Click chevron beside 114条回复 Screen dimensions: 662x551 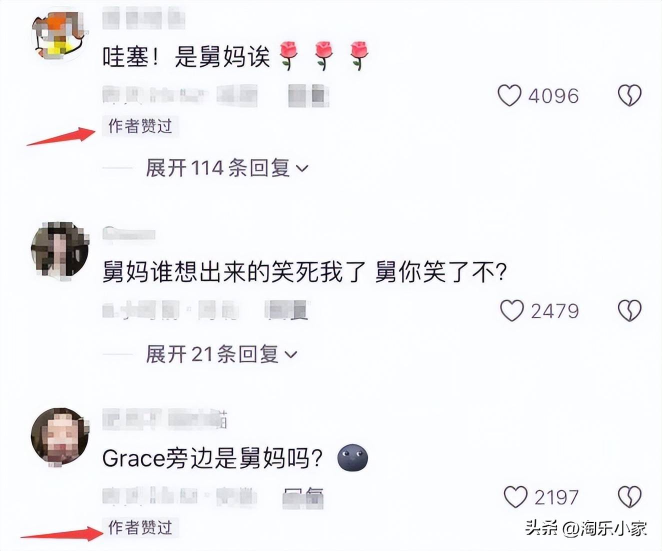pyautogui.click(x=302, y=169)
